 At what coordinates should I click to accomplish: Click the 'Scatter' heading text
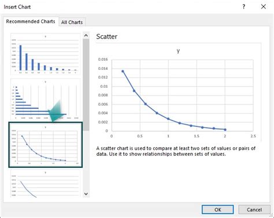coord(107,36)
